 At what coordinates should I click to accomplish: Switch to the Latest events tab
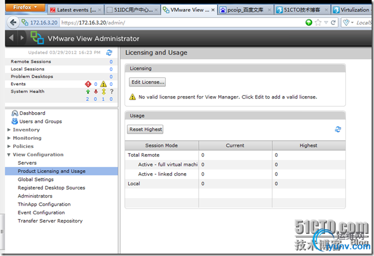[x=76, y=10]
